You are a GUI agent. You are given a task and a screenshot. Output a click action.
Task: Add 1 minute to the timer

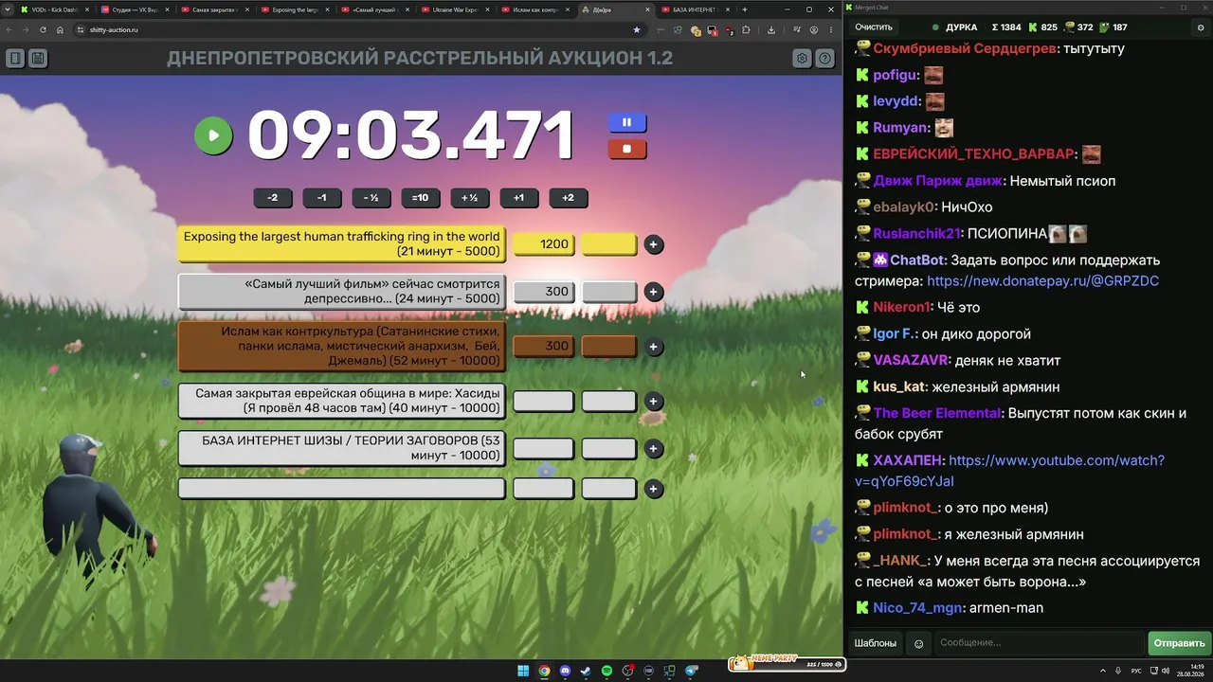(519, 198)
